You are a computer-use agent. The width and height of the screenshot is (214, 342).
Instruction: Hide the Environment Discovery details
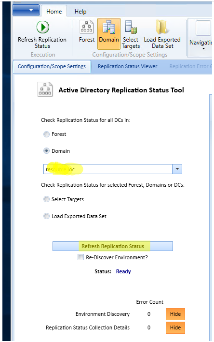[x=175, y=314]
